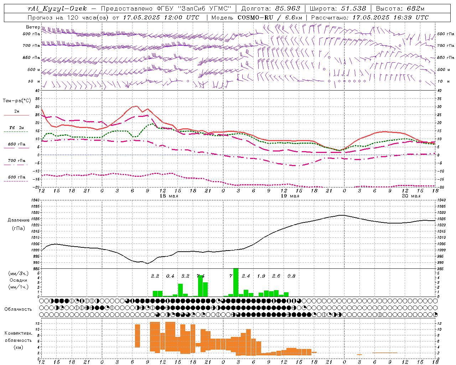The width and height of the screenshot is (456, 365).
Task: Click the 0.8 three-hour precipitation value
Action: pyautogui.click(x=291, y=276)
